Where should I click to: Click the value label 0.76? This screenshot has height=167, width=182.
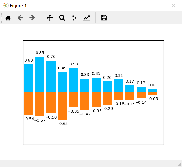(x=51, y=56)
